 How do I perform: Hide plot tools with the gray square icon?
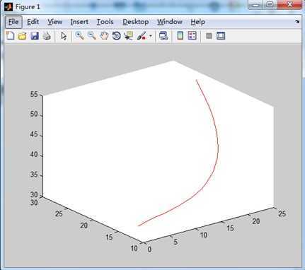pyautogui.click(x=209, y=36)
